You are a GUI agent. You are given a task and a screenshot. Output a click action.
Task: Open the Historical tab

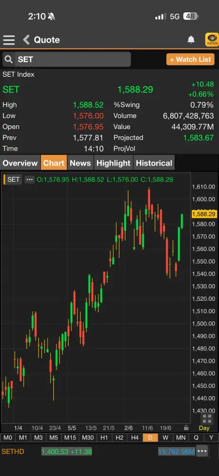pyautogui.click(x=154, y=163)
